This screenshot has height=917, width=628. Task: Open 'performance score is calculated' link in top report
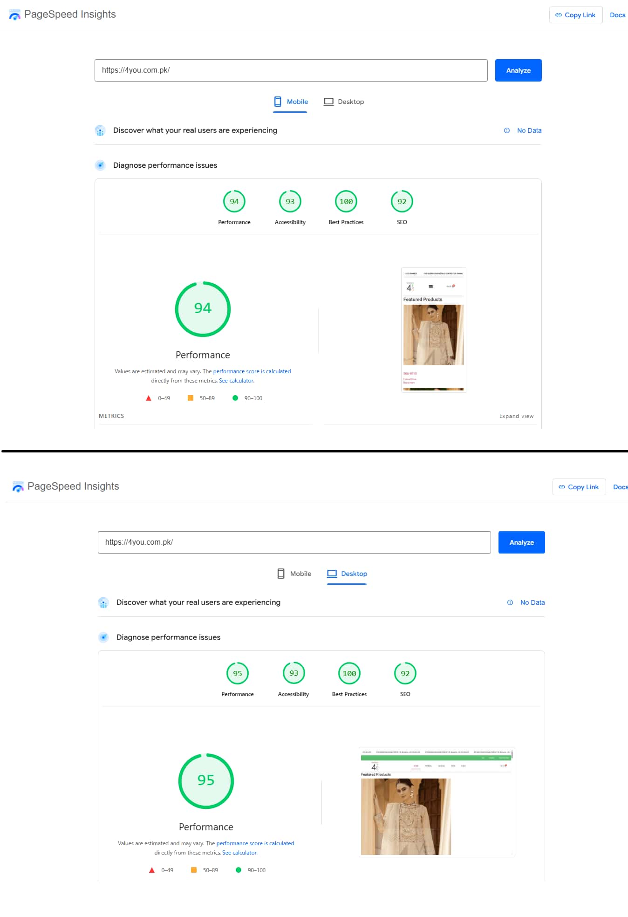(x=252, y=371)
